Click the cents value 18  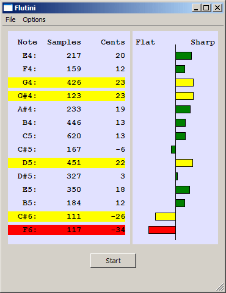120,189
